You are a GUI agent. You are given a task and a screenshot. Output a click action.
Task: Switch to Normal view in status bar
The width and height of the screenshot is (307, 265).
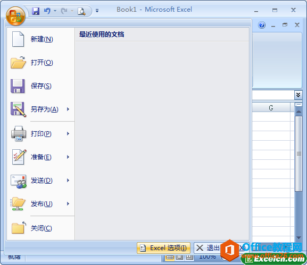point(170,258)
